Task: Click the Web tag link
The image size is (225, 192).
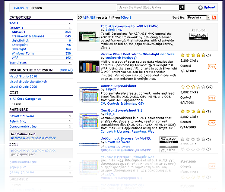Action: click(x=151, y=131)
